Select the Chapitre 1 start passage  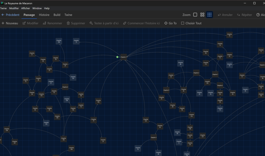point(124,57)
